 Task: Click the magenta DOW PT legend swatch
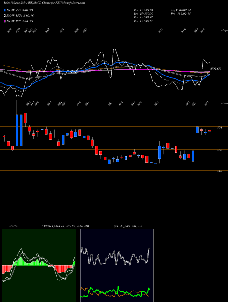click(x=5, y=21)
